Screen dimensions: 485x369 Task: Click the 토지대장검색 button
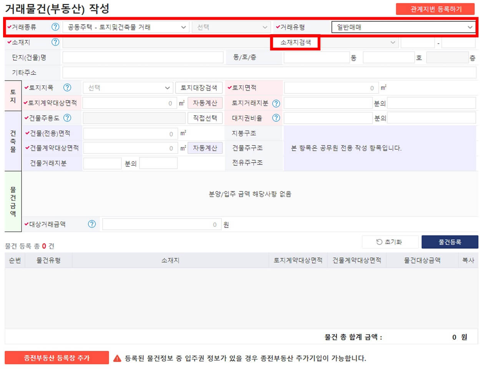click(x=198, y=88)
